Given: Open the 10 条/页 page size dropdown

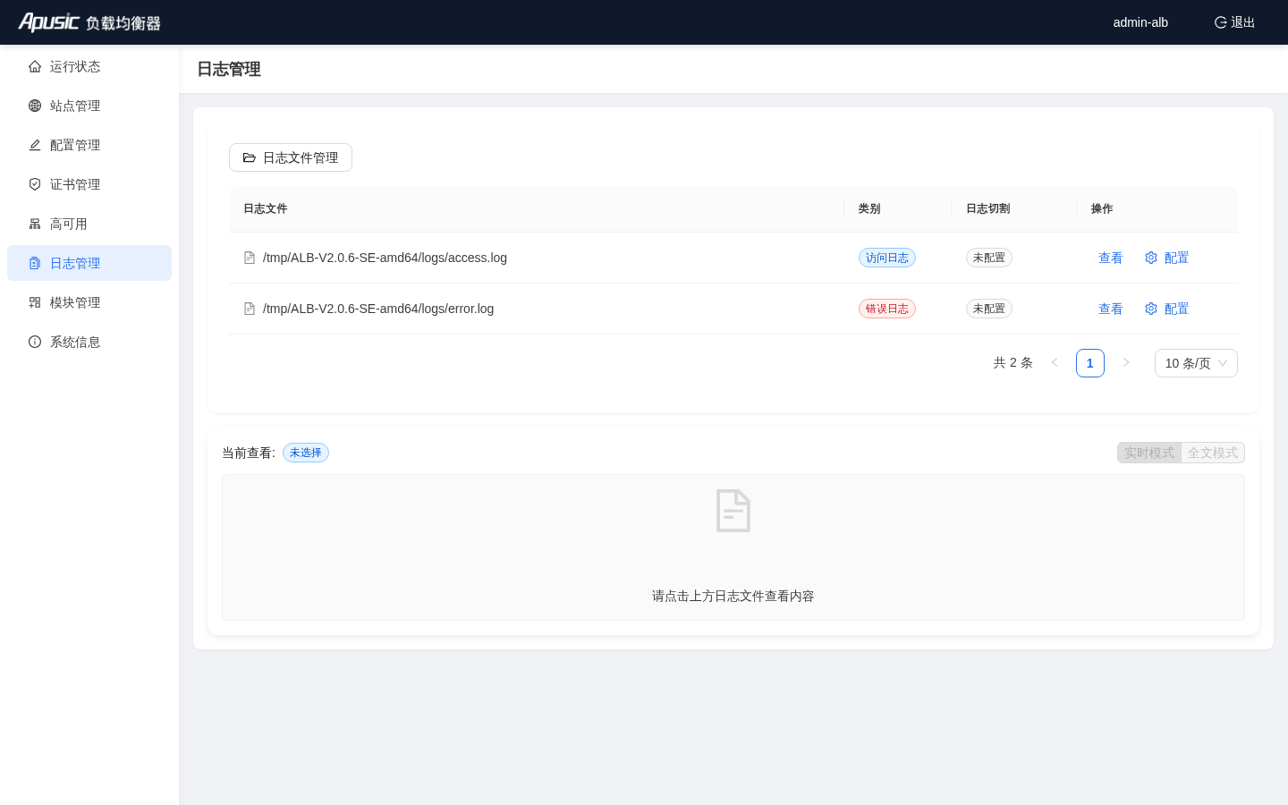Looking at the screenshot, I should (x=1196, y=363).
